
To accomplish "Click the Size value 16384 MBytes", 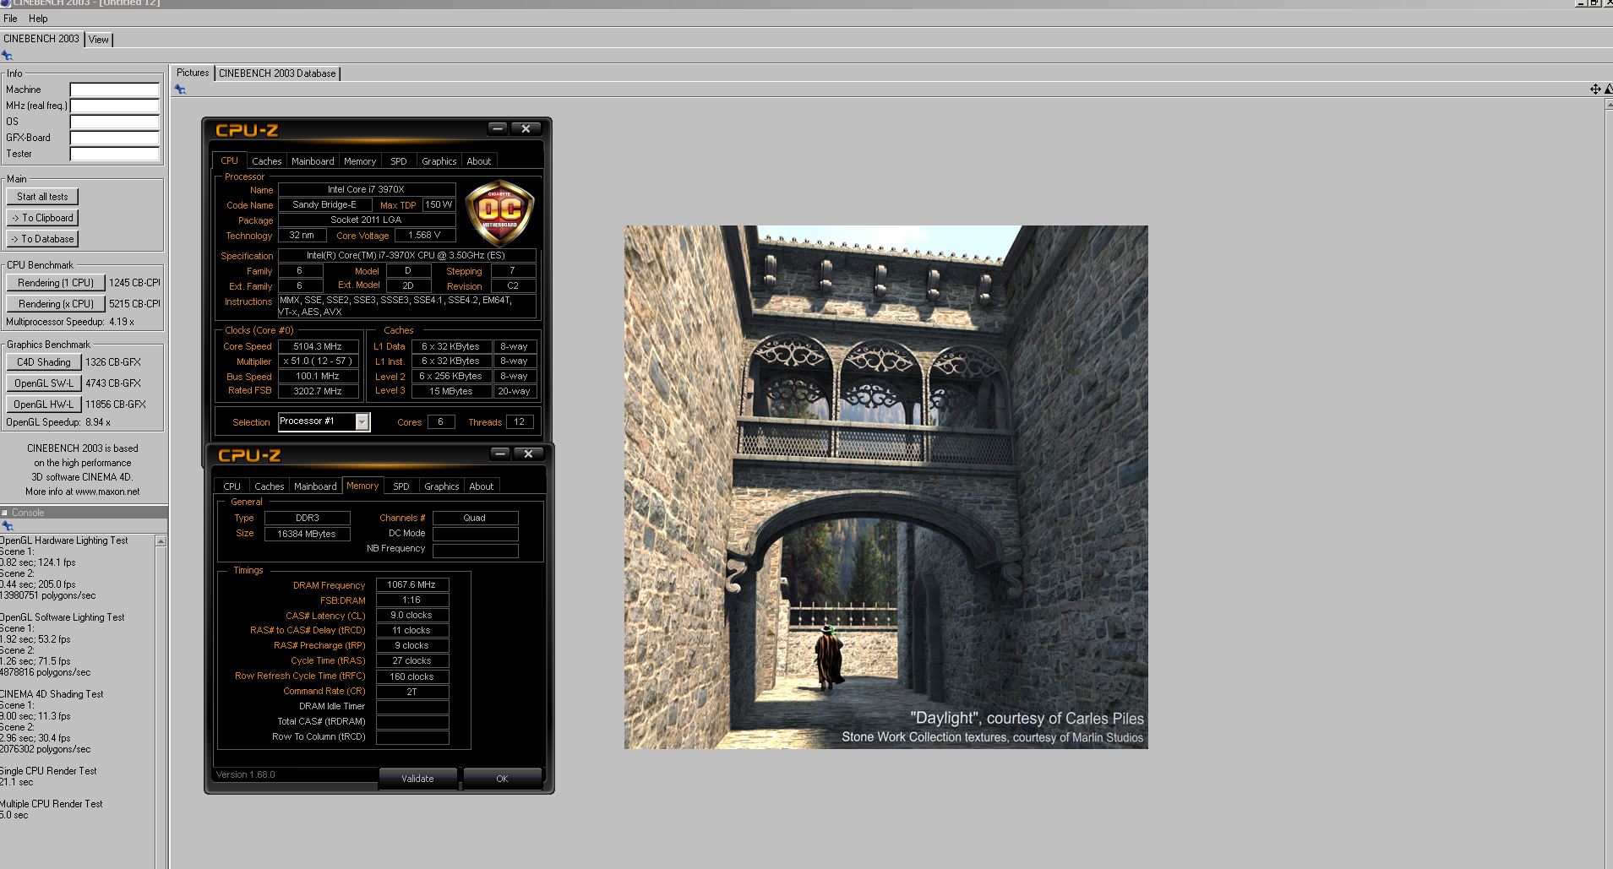I will (307, 534).
